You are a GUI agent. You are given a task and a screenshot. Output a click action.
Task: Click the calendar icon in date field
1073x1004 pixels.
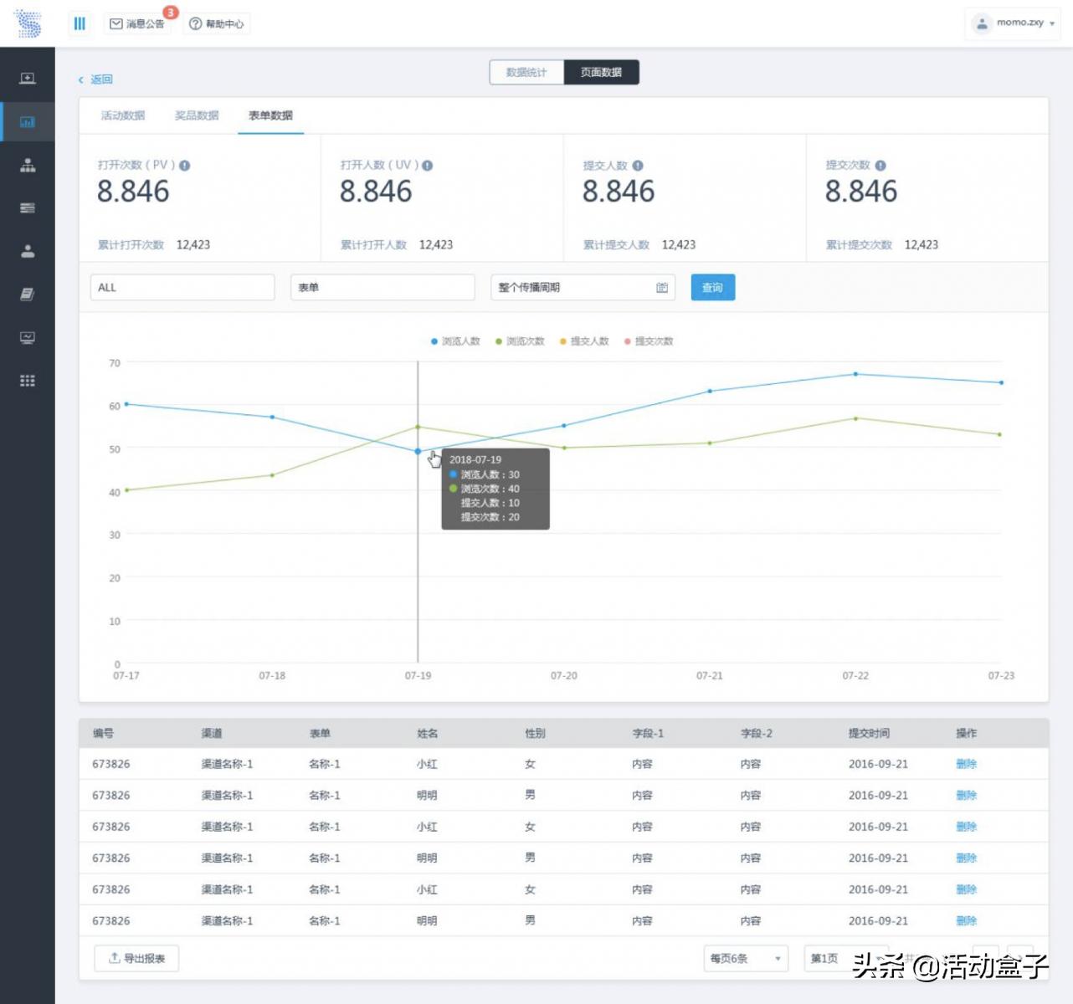(662, 288)
